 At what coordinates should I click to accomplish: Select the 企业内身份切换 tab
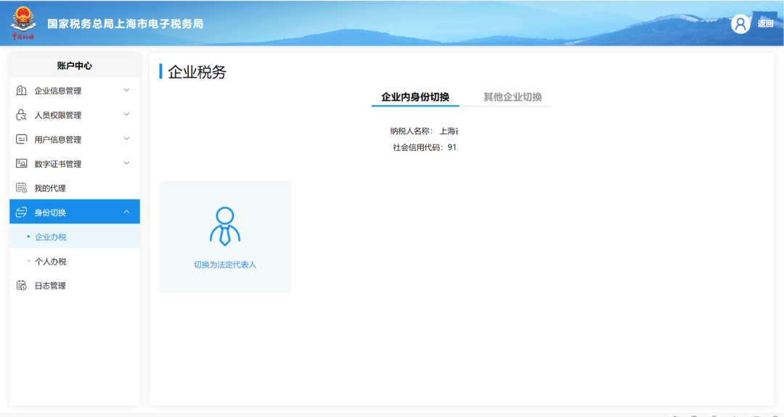click(x=415, y=97)
